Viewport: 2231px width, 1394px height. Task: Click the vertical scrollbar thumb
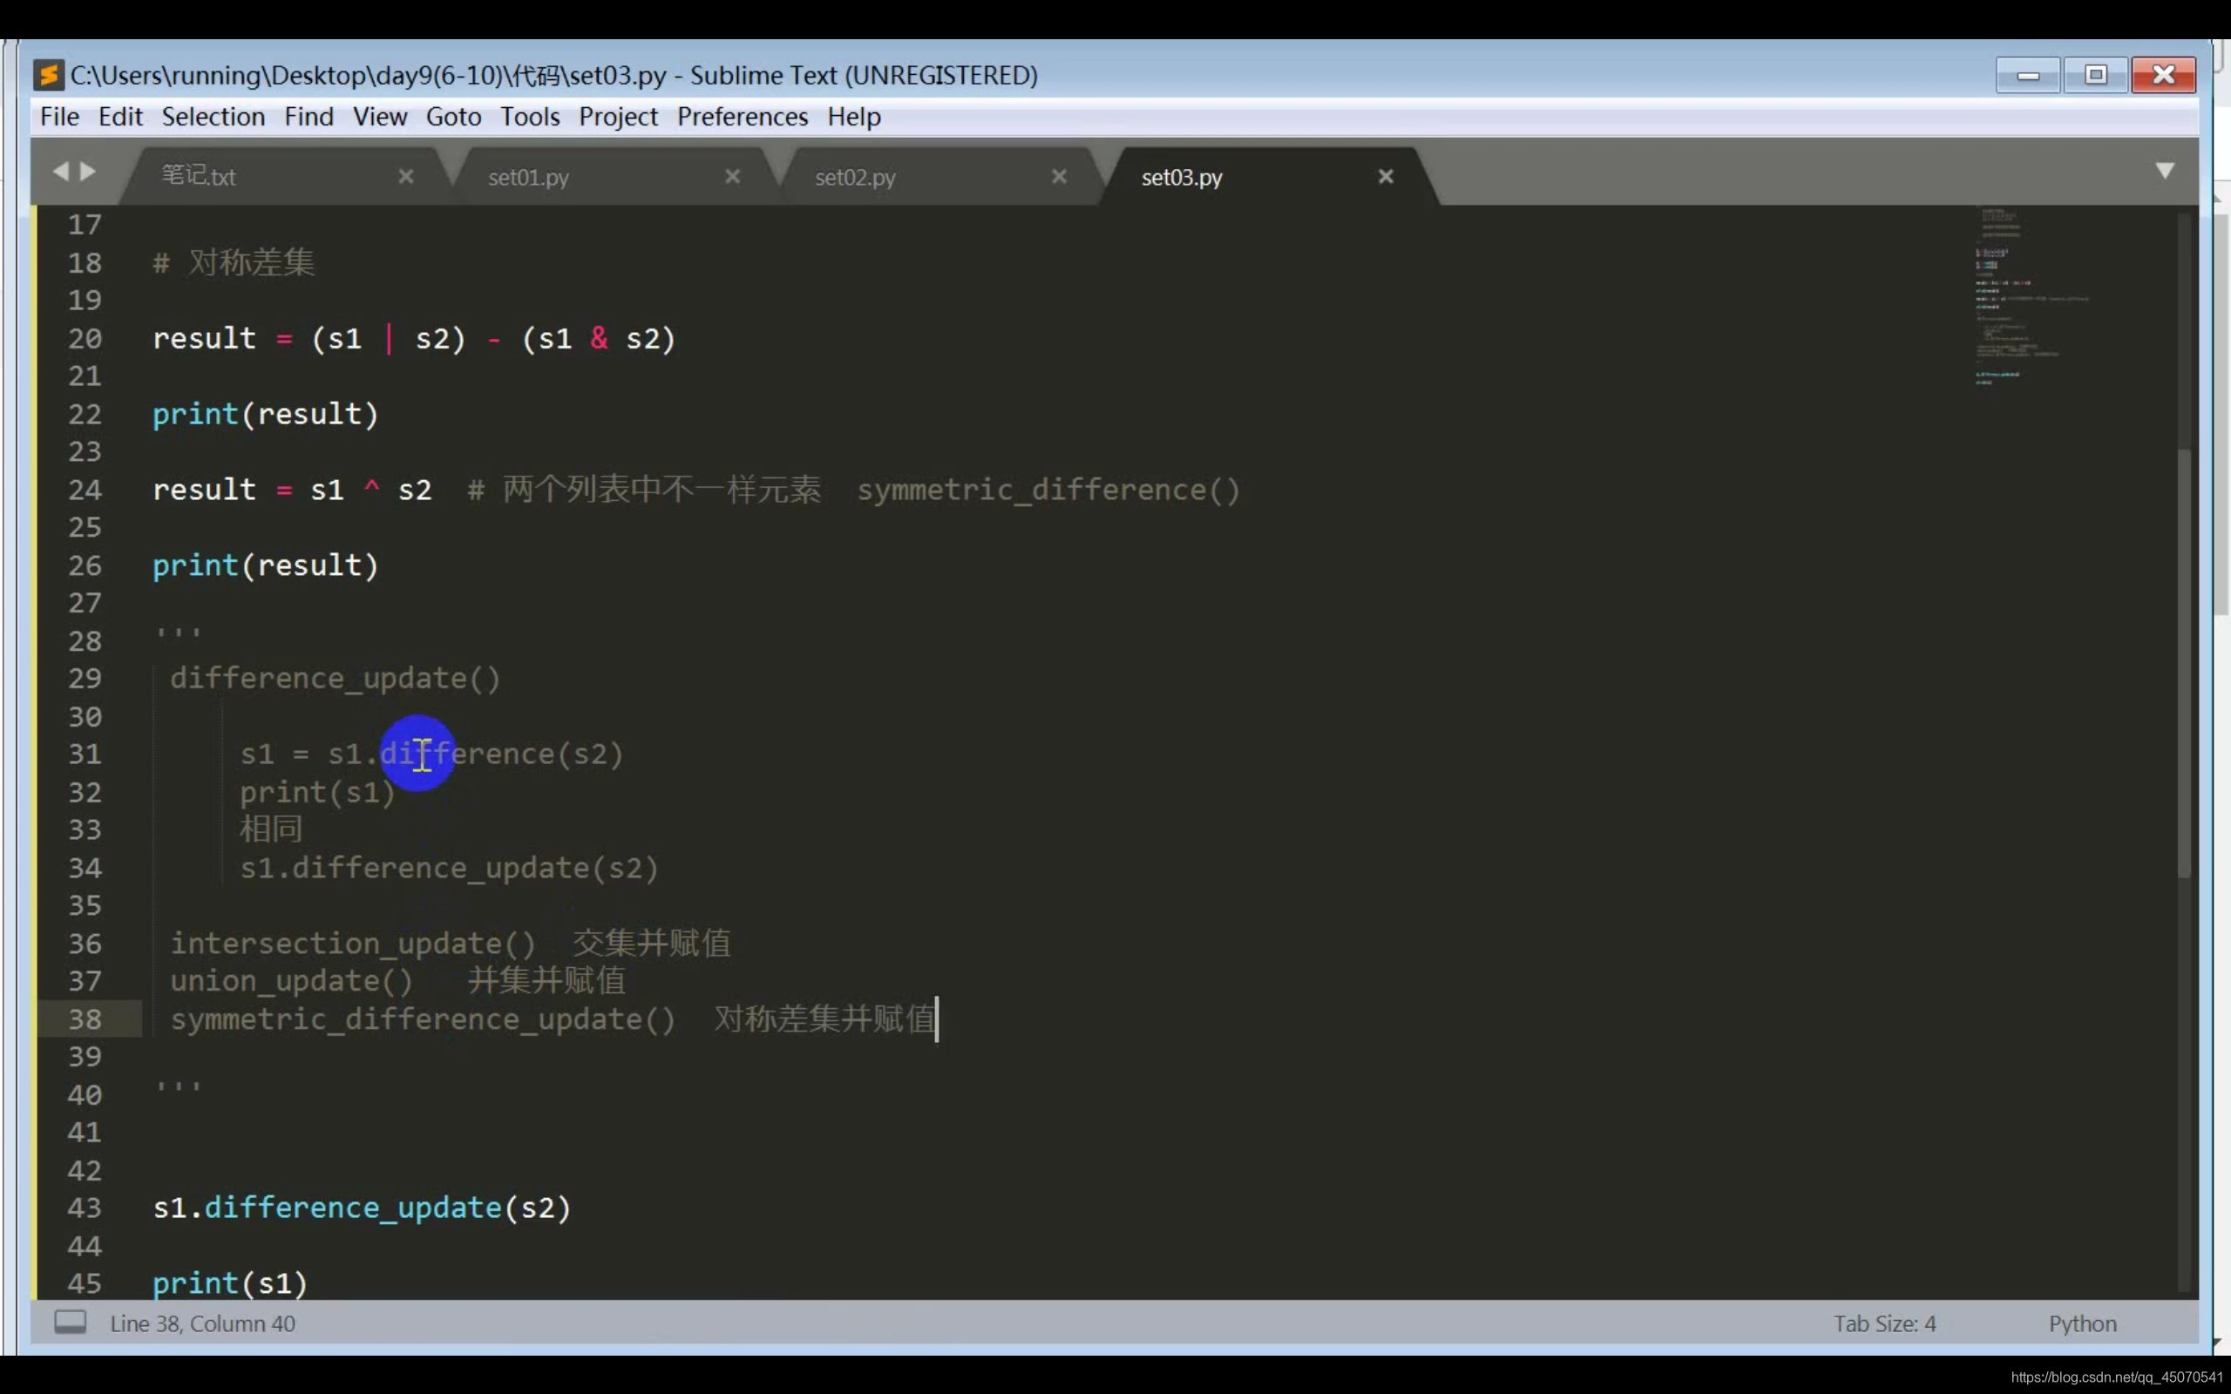pos(2183,664)
